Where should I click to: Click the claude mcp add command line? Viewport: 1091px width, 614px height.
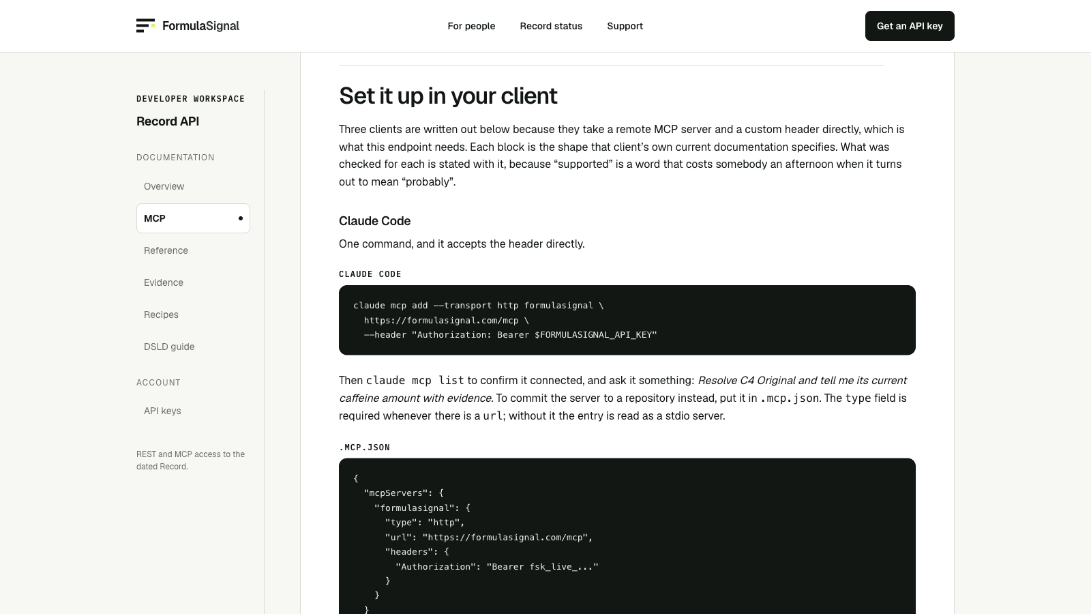[478, 306]
